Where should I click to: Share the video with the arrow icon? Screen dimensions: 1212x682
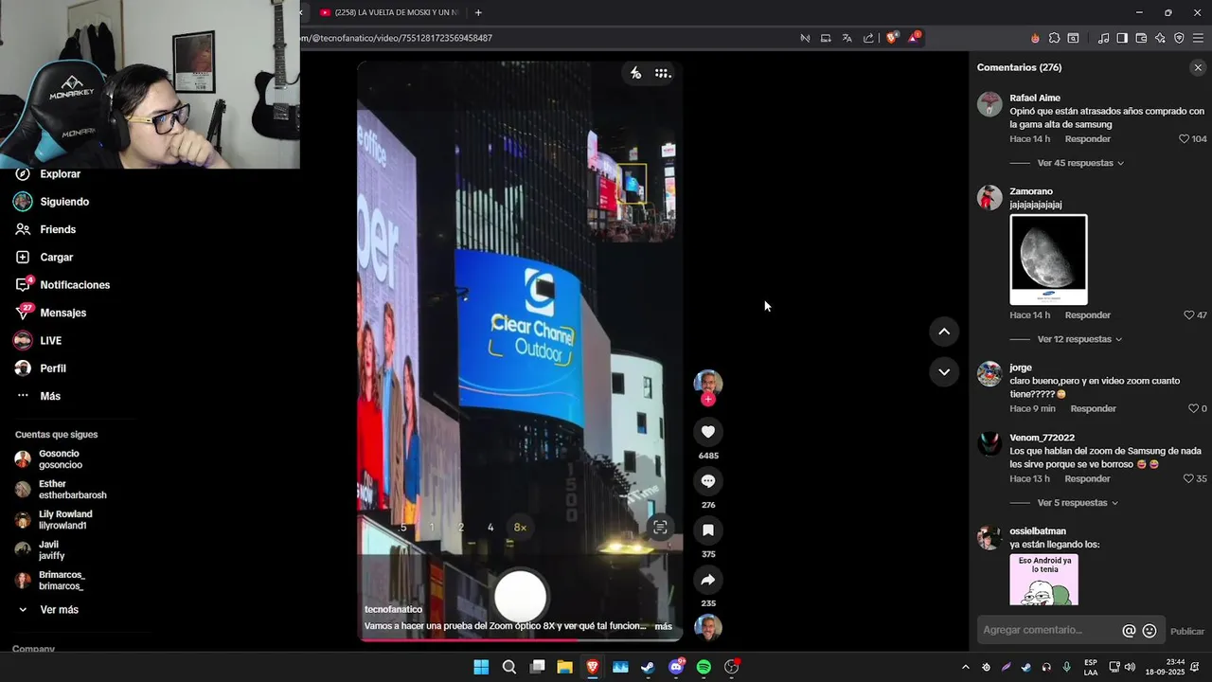click(x=707, y=580)
